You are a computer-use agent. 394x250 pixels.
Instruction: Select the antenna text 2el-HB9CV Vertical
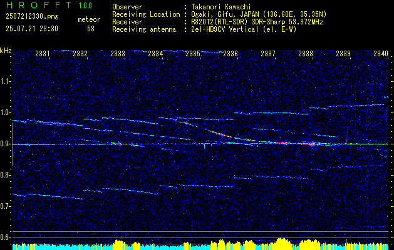tap(225, 29)
